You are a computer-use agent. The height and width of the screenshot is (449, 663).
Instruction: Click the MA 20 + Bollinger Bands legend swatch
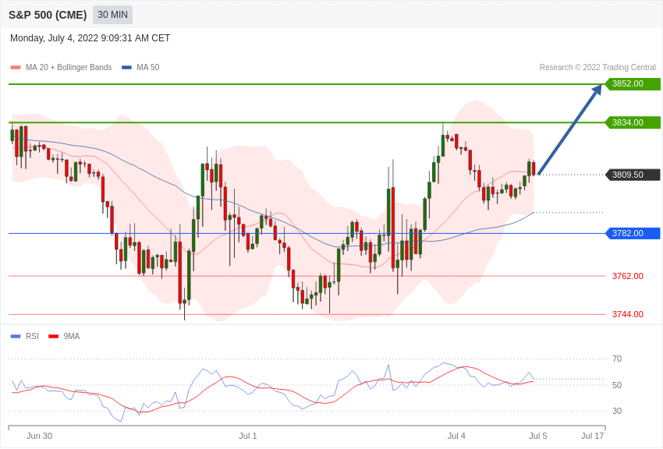[x=16, y=67]
